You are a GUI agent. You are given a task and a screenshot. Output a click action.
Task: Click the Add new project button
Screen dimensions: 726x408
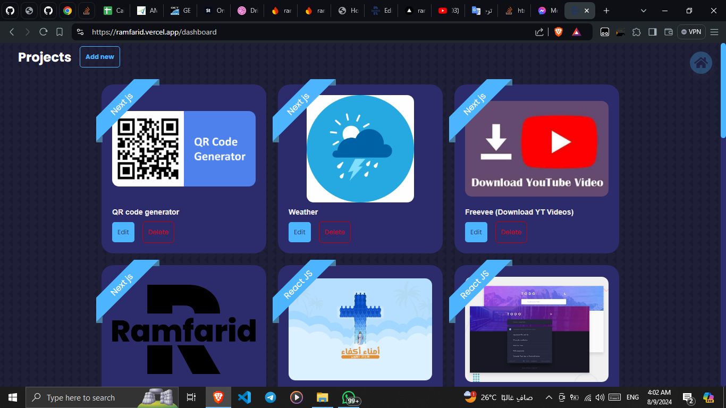[x=100, y=57]
